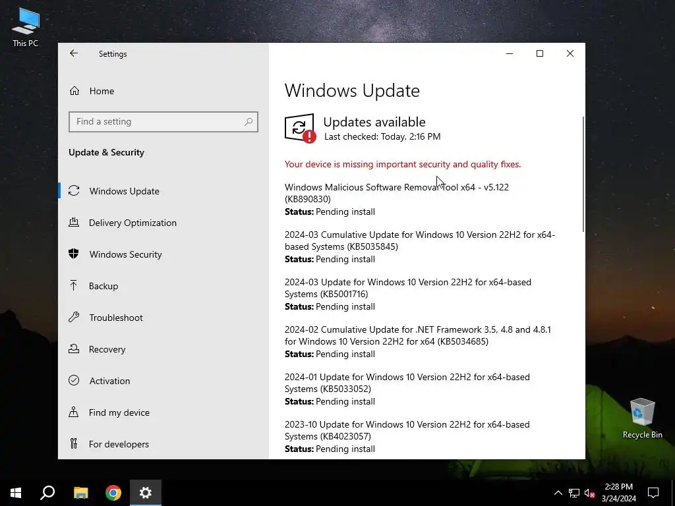Click the Windows Update page heading

tap(352, 91)
